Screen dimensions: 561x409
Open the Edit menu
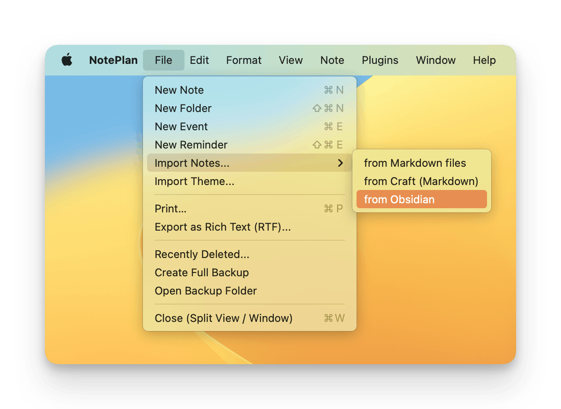(x=199, y=60)
